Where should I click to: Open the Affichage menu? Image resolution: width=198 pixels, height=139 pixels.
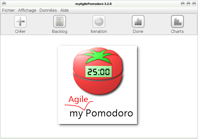point(27,10)
